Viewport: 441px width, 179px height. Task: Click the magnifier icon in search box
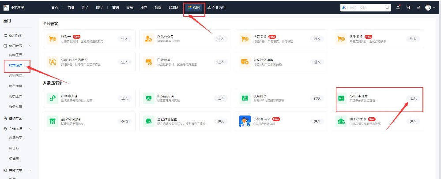[387, 7]
